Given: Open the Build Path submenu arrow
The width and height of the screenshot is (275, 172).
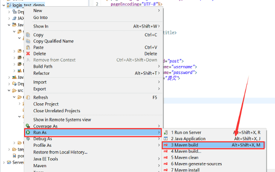Looking at the screenshot, I should (x=159, y=66).
